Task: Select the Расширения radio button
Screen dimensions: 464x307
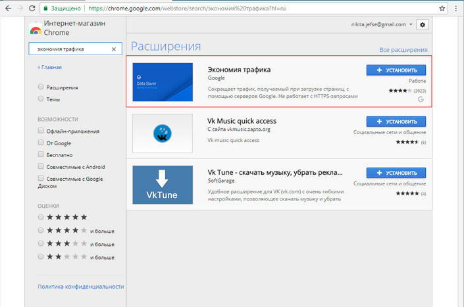Action: coord(41,87)
